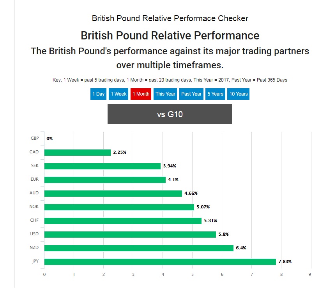Image resolution: width=320 pixels, height=288 pixels.
Task: Click the GBP axis label
Action: [34, 139]
